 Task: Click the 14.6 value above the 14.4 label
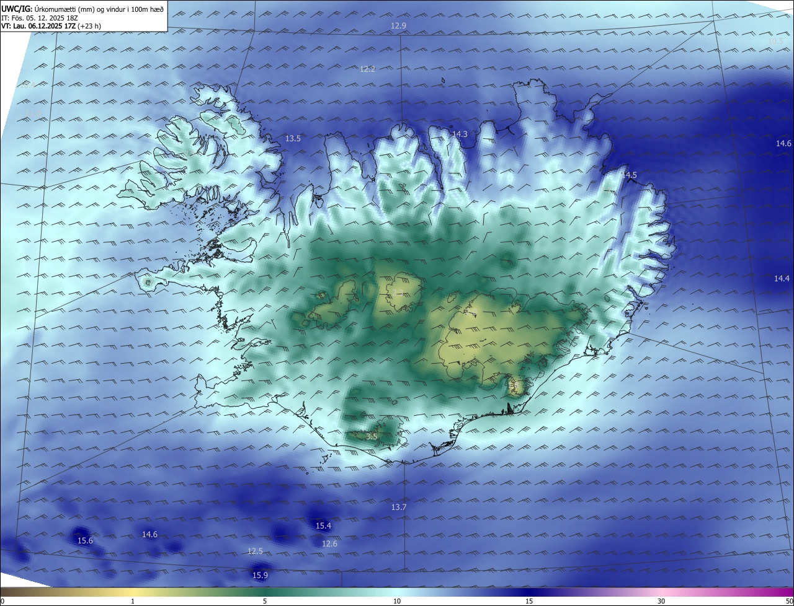click(x=783, y=144)
